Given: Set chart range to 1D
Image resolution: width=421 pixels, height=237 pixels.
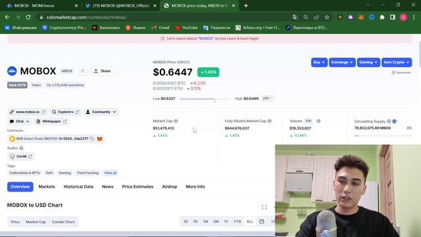Looking at the screenshot, I should tap(186, 222).
